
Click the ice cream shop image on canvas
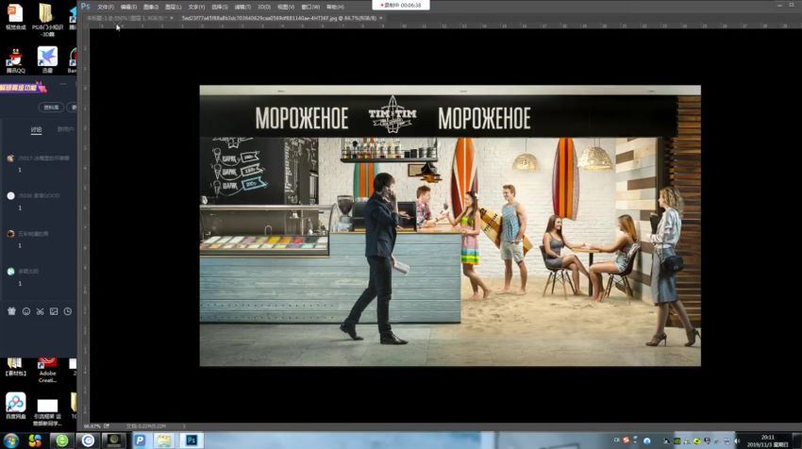450,225
